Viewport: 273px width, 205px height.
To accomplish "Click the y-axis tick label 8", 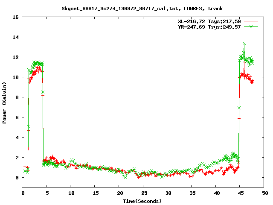I will [x=17, y=97].
